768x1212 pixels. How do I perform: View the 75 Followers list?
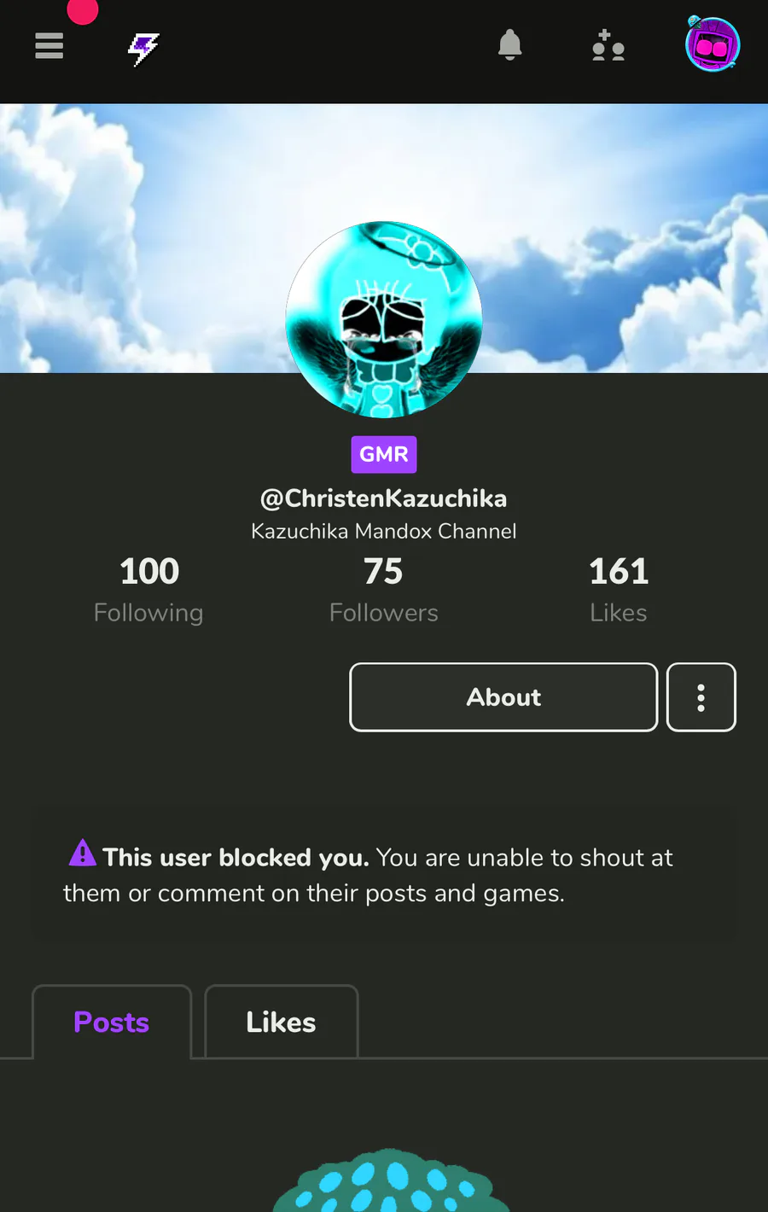(384, 590)
